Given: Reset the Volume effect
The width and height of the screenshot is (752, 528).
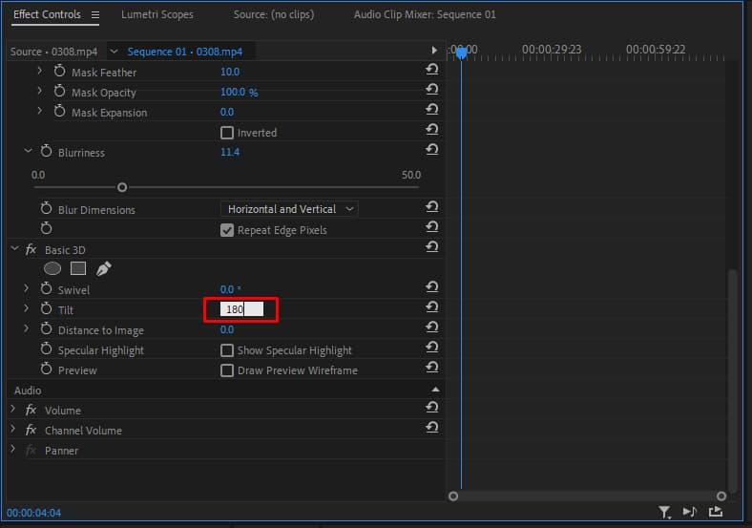Looking at the screenshot, I should pos(432,408).
